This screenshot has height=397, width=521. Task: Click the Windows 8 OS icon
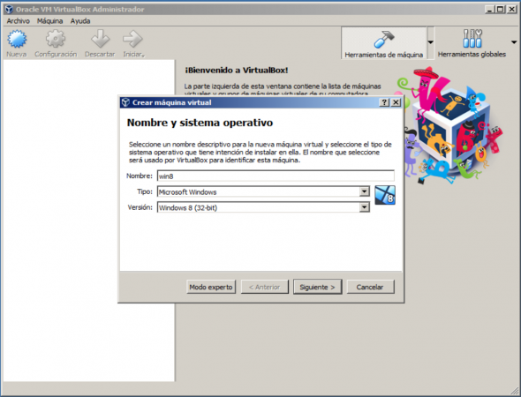click(385, 195)
